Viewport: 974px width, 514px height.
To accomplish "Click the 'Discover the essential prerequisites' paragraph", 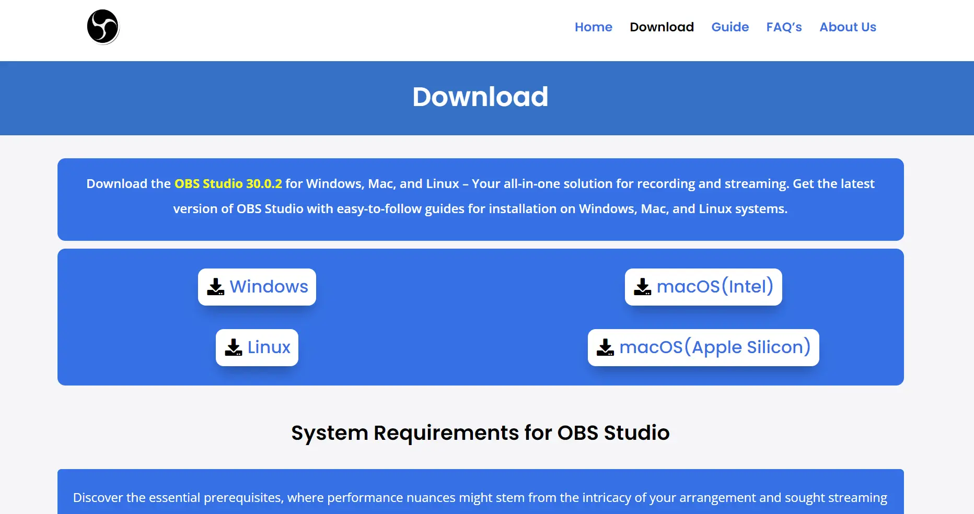I will tap(480, 498).
